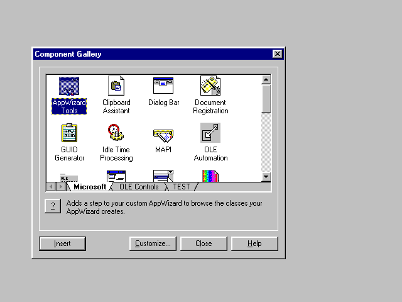Image resolution: width=402 pixels, height=302 pixels.
Task: Choose the Dialog Bar component icon
Action: pyautogui.click(x=163, y=86)
